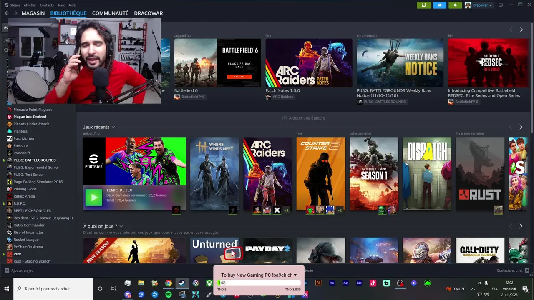This screenshot has height=300, width=534.
Task: Open the Jeux menu
Action: click(61, 5)
